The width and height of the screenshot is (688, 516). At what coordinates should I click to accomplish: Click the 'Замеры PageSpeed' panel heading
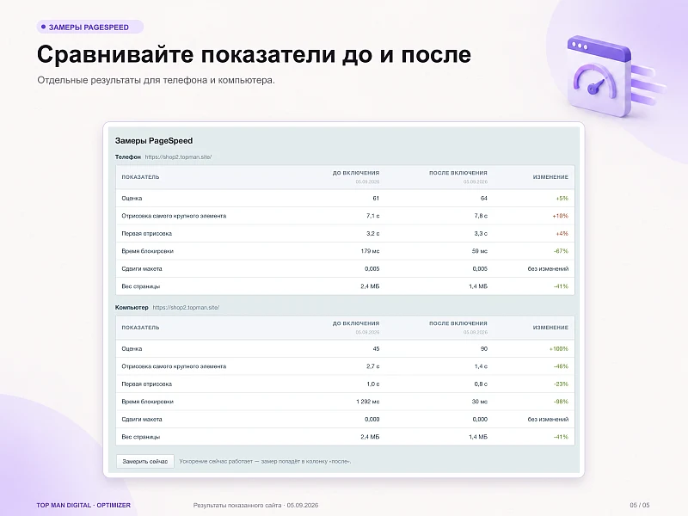click(x=154, y=141)
